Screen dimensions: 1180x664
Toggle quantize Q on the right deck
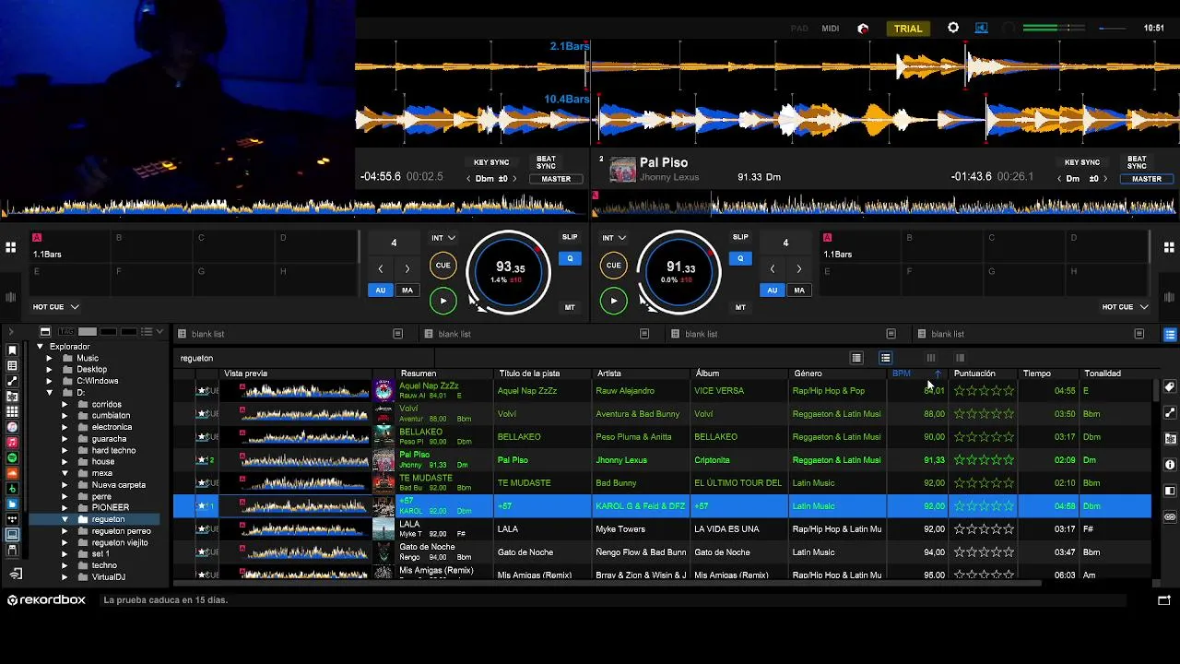pos(740,259)
